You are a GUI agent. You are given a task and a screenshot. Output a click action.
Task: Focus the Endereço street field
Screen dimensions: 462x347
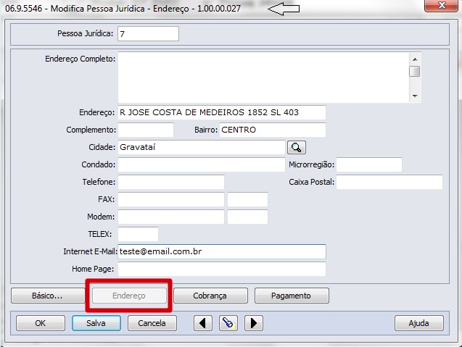pos(222,112)
